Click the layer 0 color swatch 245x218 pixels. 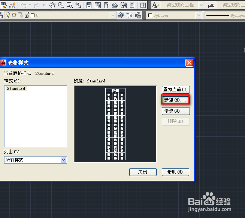[x=33, y=15]
